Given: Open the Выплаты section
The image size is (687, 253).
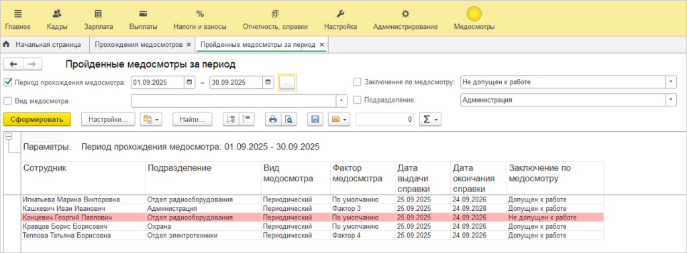Looking at the screenshot, I should click(144, 19).
